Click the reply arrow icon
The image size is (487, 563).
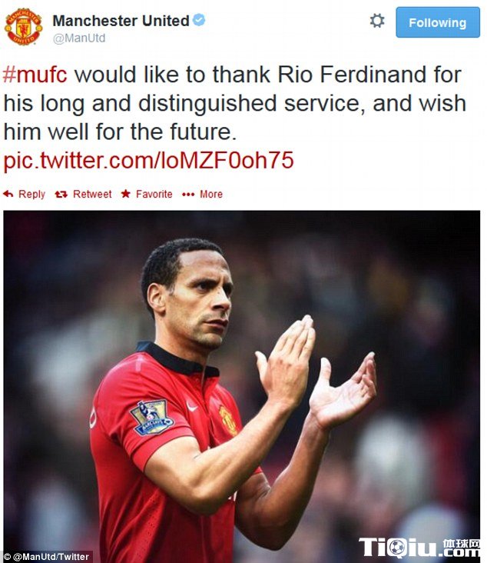tap(8, 195)
